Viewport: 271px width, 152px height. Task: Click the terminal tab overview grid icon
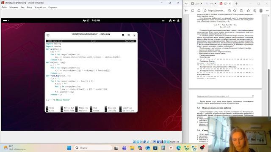[x=123, y=35]
